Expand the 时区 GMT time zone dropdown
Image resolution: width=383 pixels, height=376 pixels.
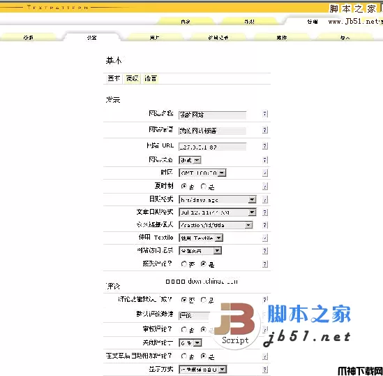pyautogui.click(x=202, y=173)
